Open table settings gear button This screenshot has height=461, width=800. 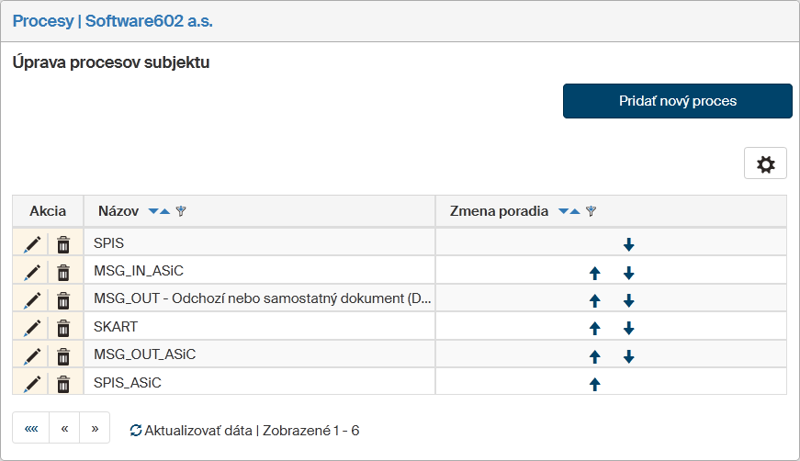765,164
